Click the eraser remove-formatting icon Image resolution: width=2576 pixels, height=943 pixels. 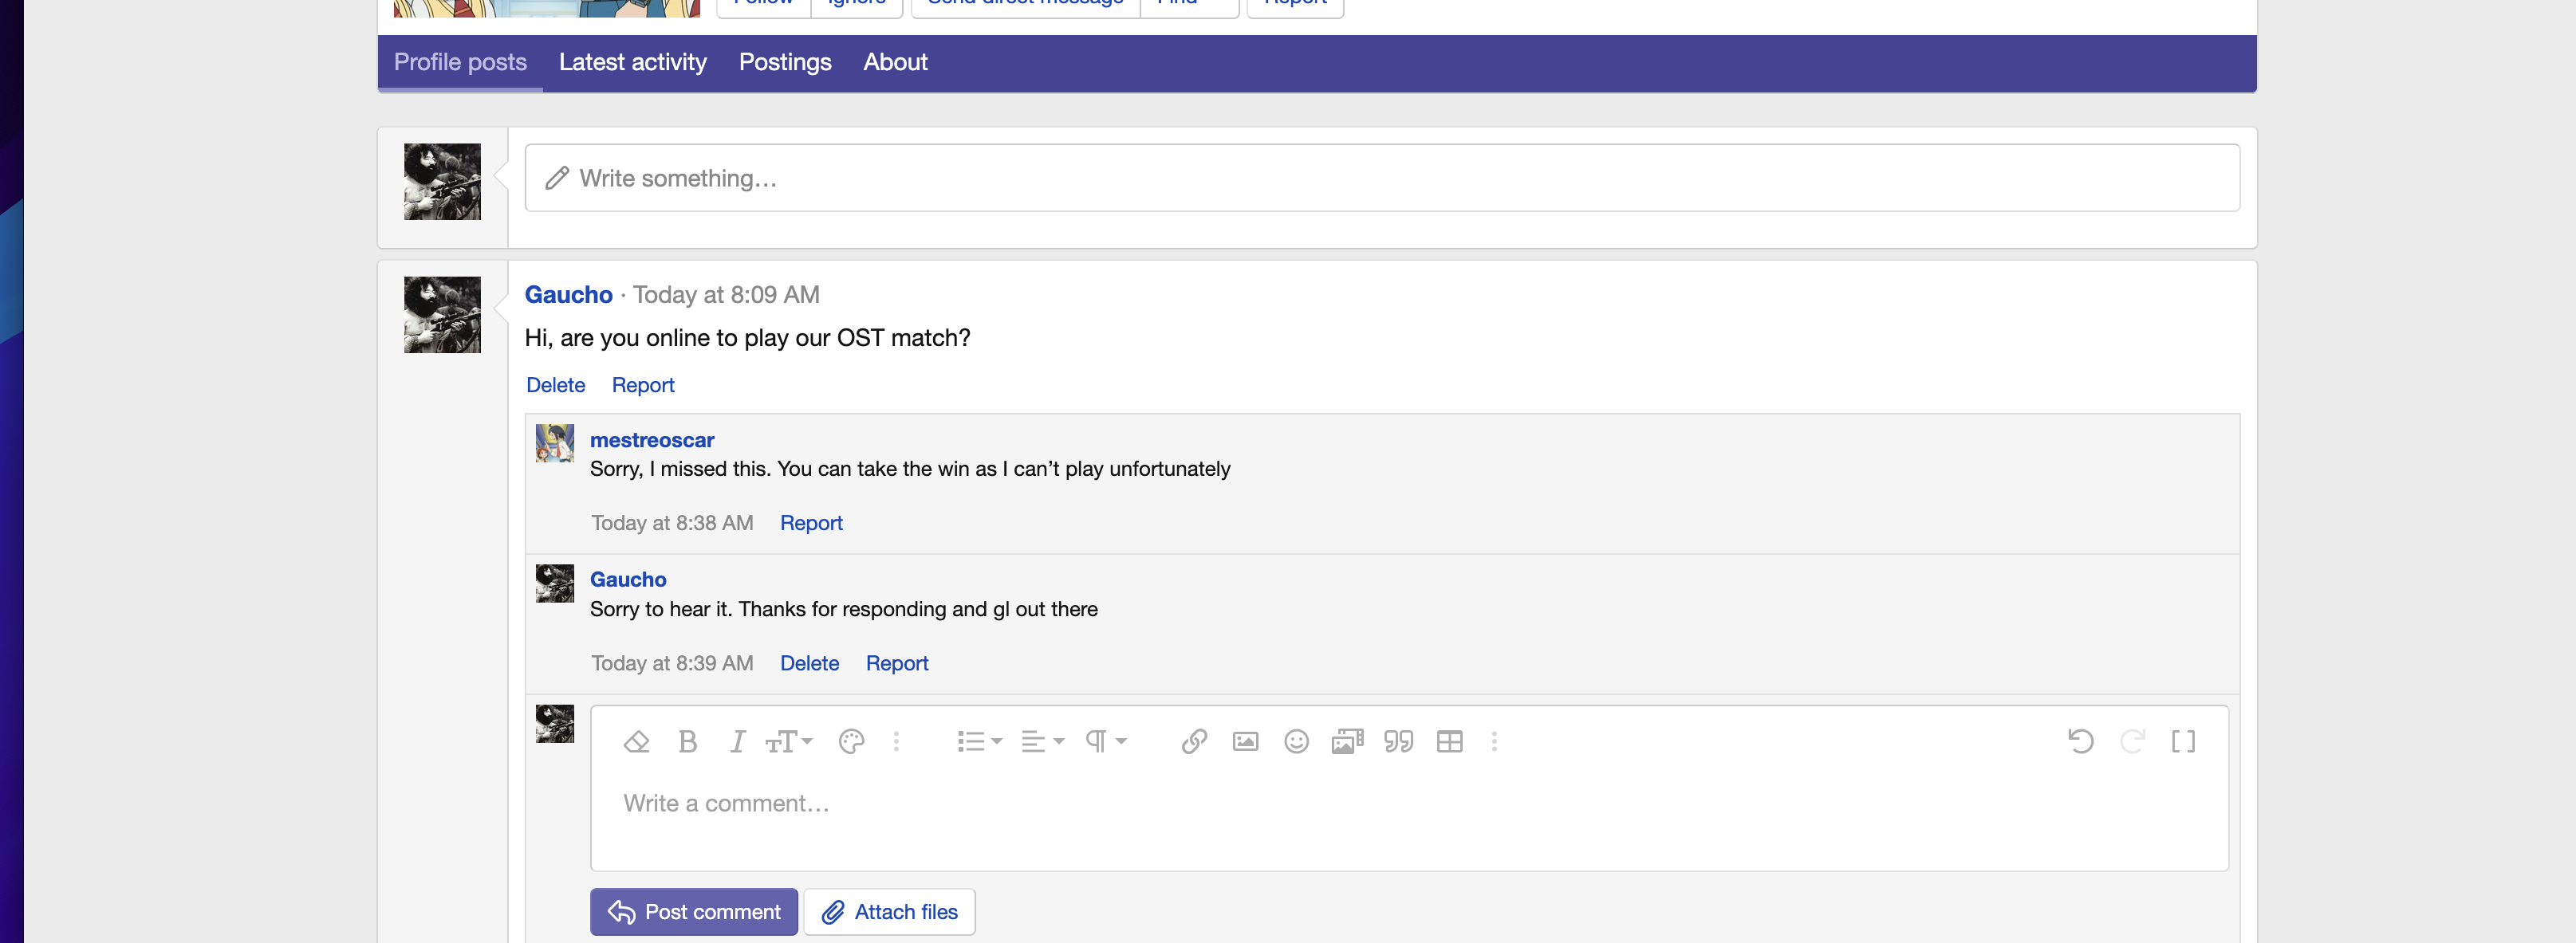pyautogui.click(x=636, y=741)
